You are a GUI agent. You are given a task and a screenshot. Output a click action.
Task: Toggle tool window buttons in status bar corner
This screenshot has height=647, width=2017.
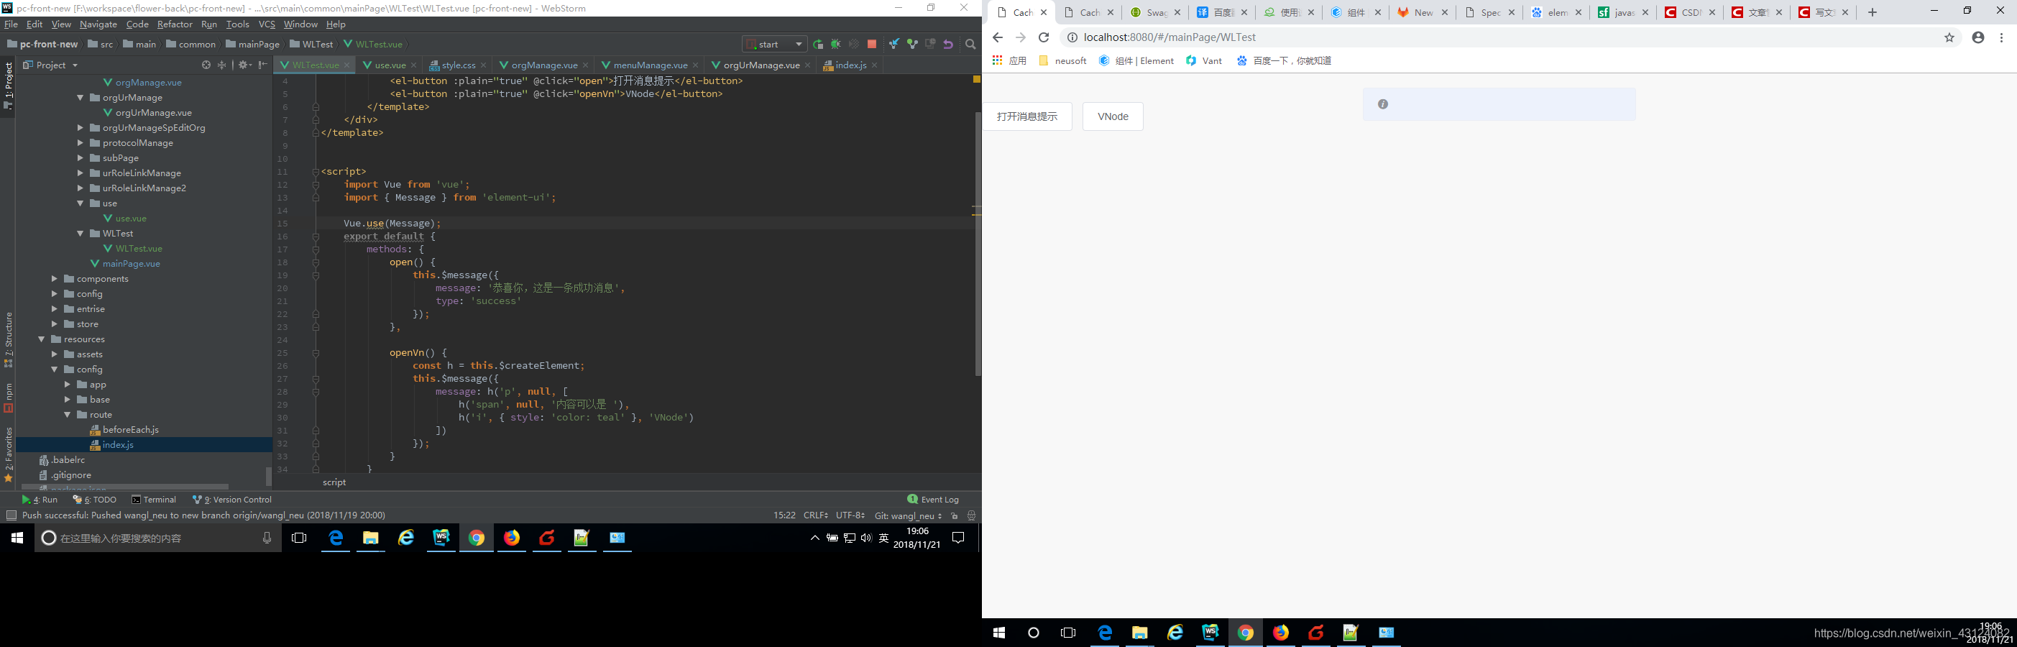click(x=11, y=515)
